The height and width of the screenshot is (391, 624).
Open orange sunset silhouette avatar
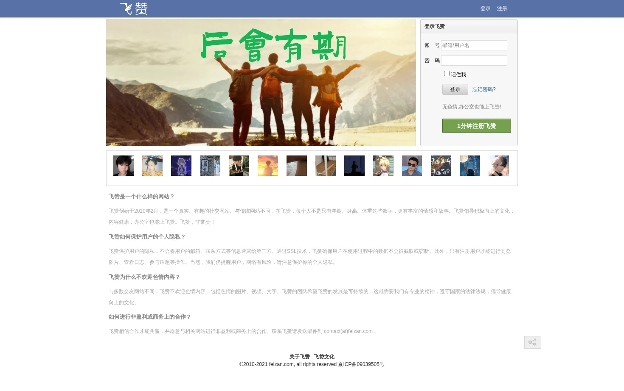(x=268, y=166)
